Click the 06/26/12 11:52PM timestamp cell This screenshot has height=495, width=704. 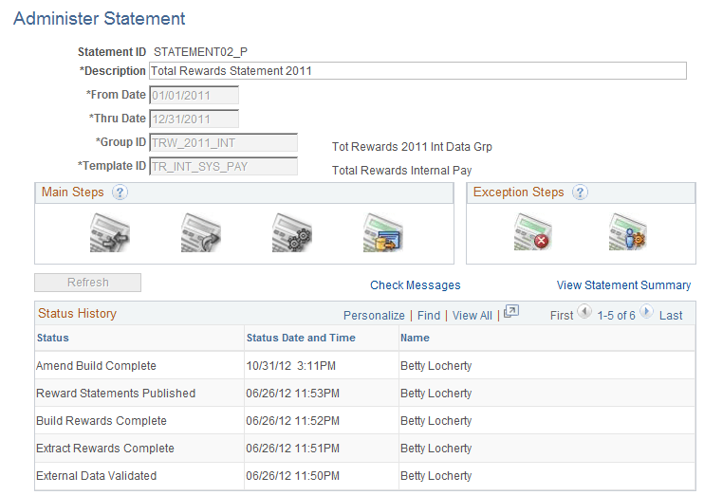(293, 420)
